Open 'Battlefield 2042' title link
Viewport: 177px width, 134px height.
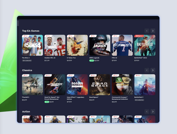[141, 58]
